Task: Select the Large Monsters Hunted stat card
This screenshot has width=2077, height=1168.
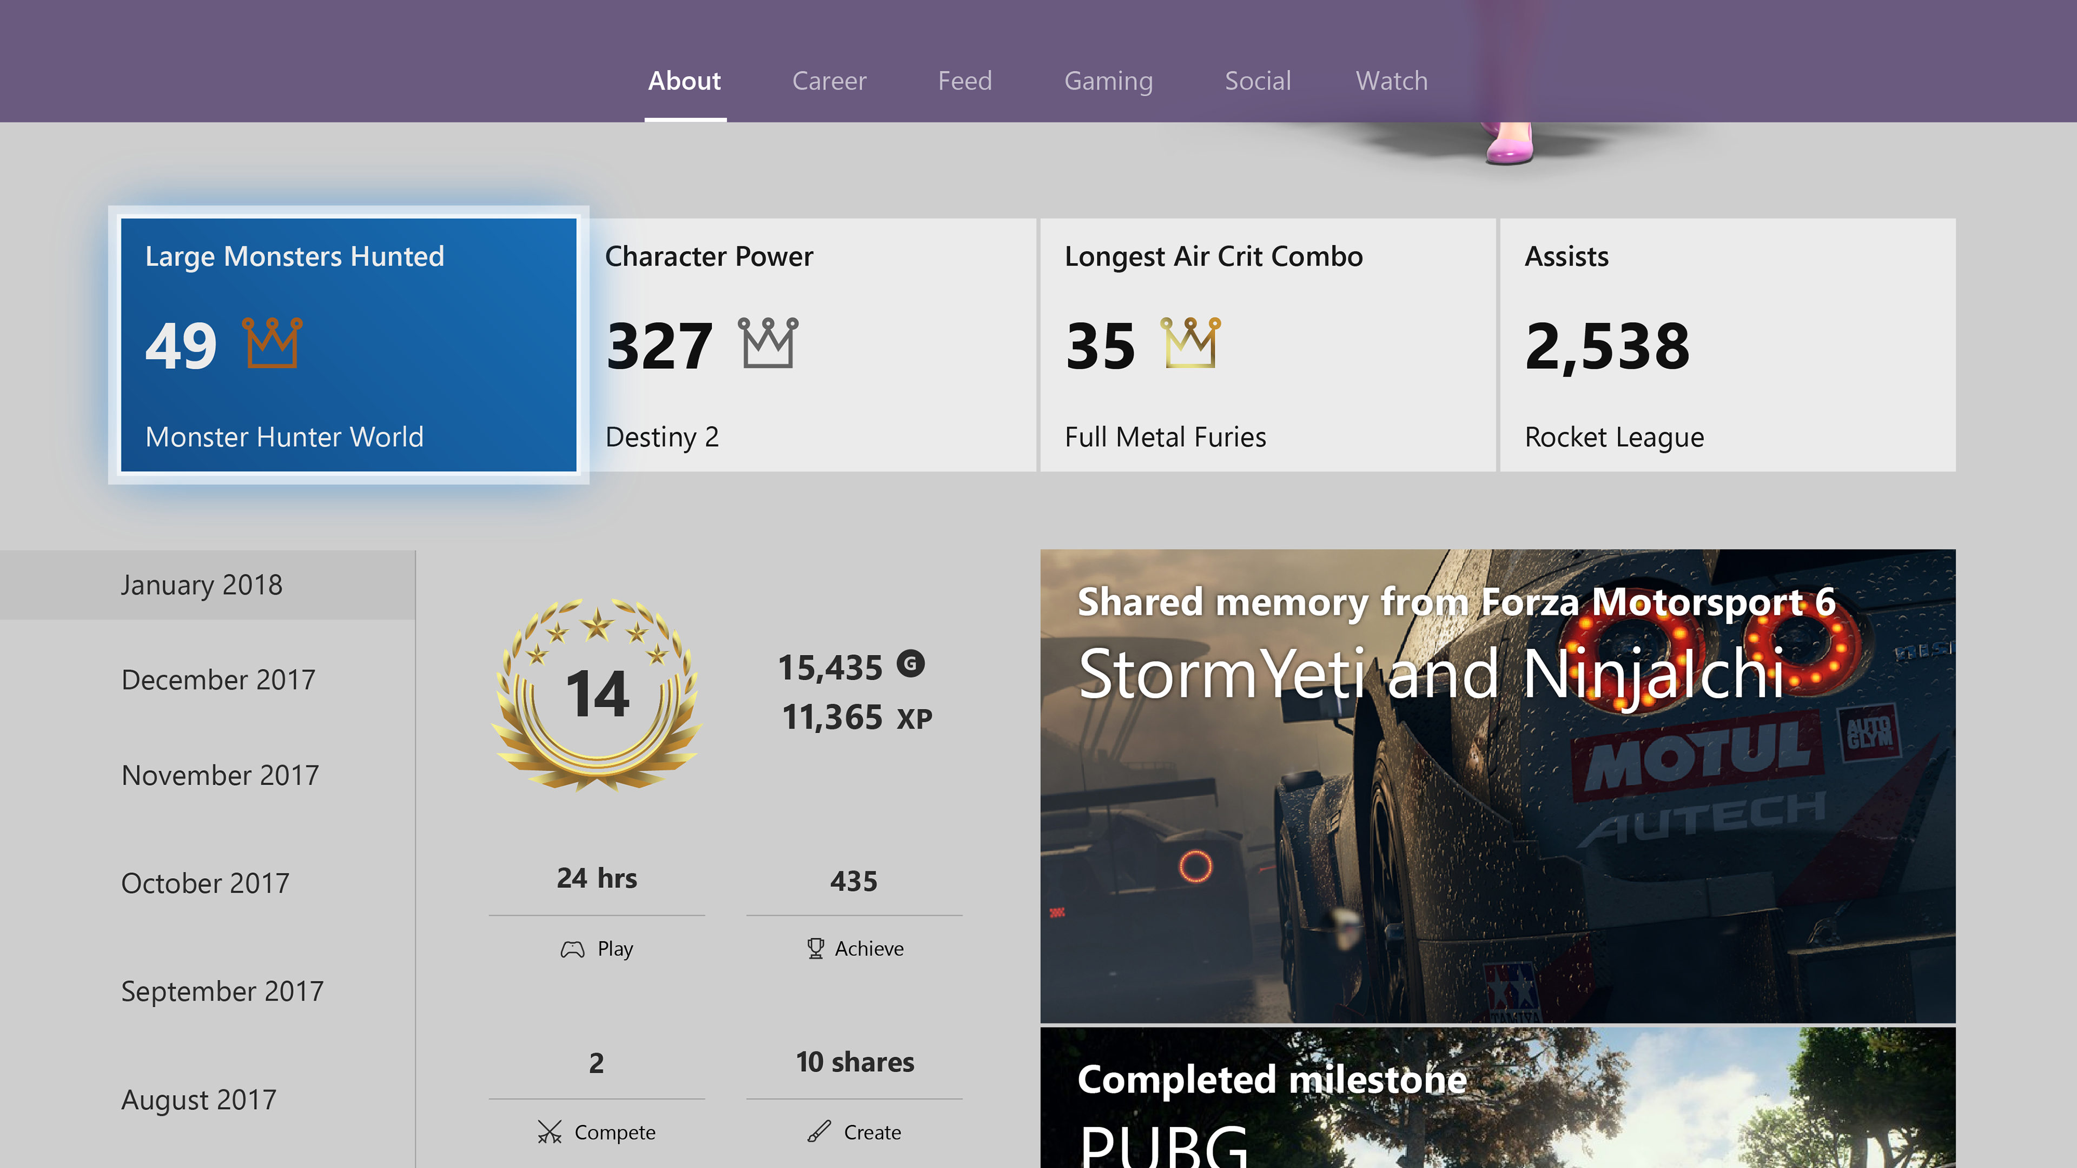Action: point(348,345)
